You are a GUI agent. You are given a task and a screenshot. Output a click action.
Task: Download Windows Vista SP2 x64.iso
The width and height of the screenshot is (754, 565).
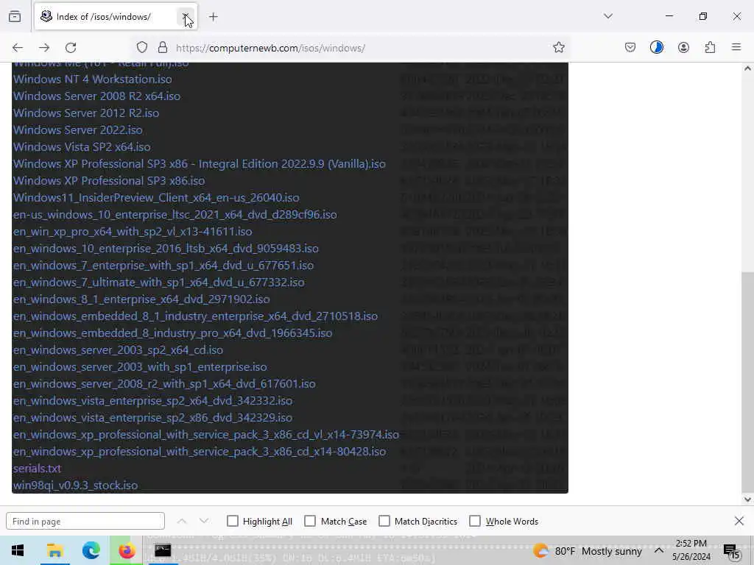point(82,146)
